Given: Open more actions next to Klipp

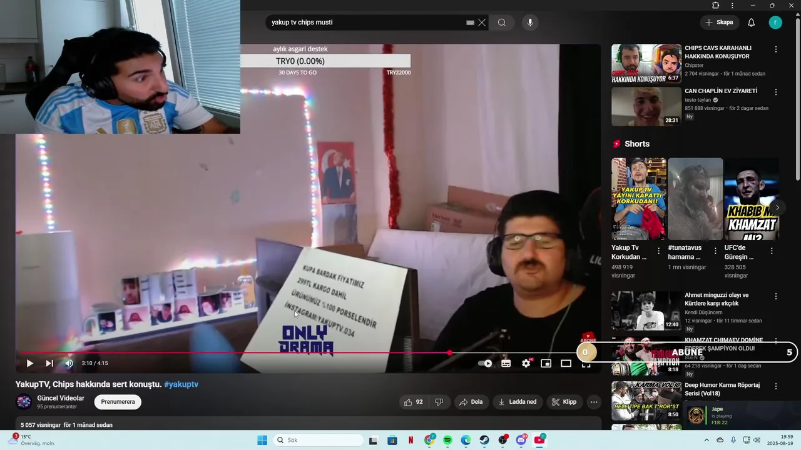Looking at the screenshot, I should (x=594, y=402).
